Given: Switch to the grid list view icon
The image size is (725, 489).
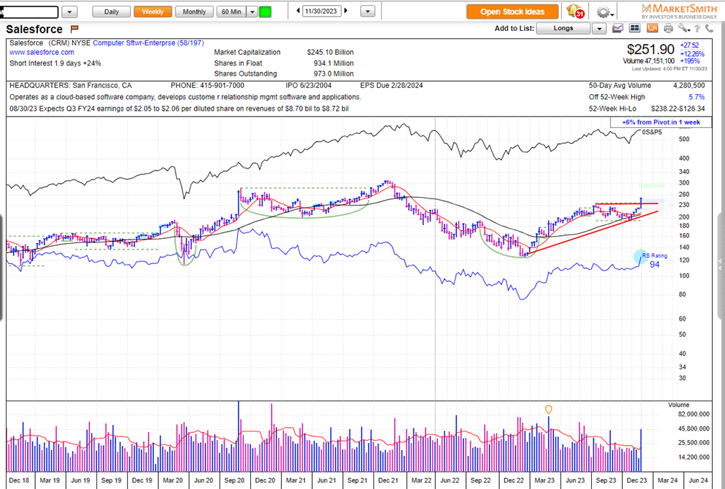Looking at the screenshot, I should pyautogui.click(x=635, y=29).
